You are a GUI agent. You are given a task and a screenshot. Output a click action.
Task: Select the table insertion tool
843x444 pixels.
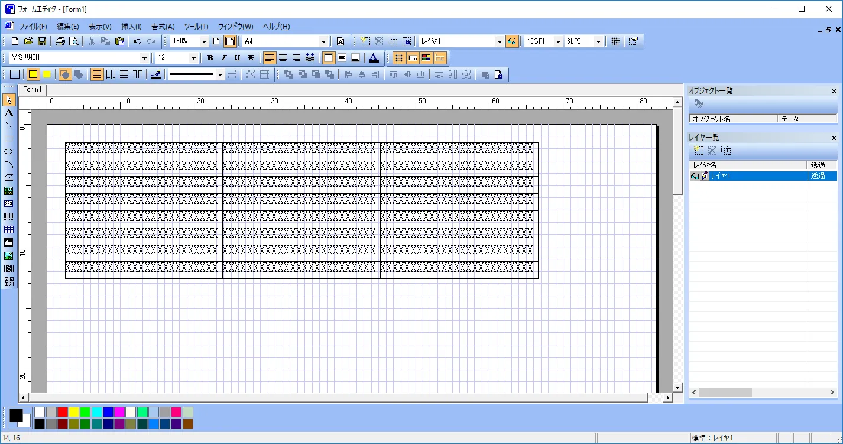click(x=9, y=229)
